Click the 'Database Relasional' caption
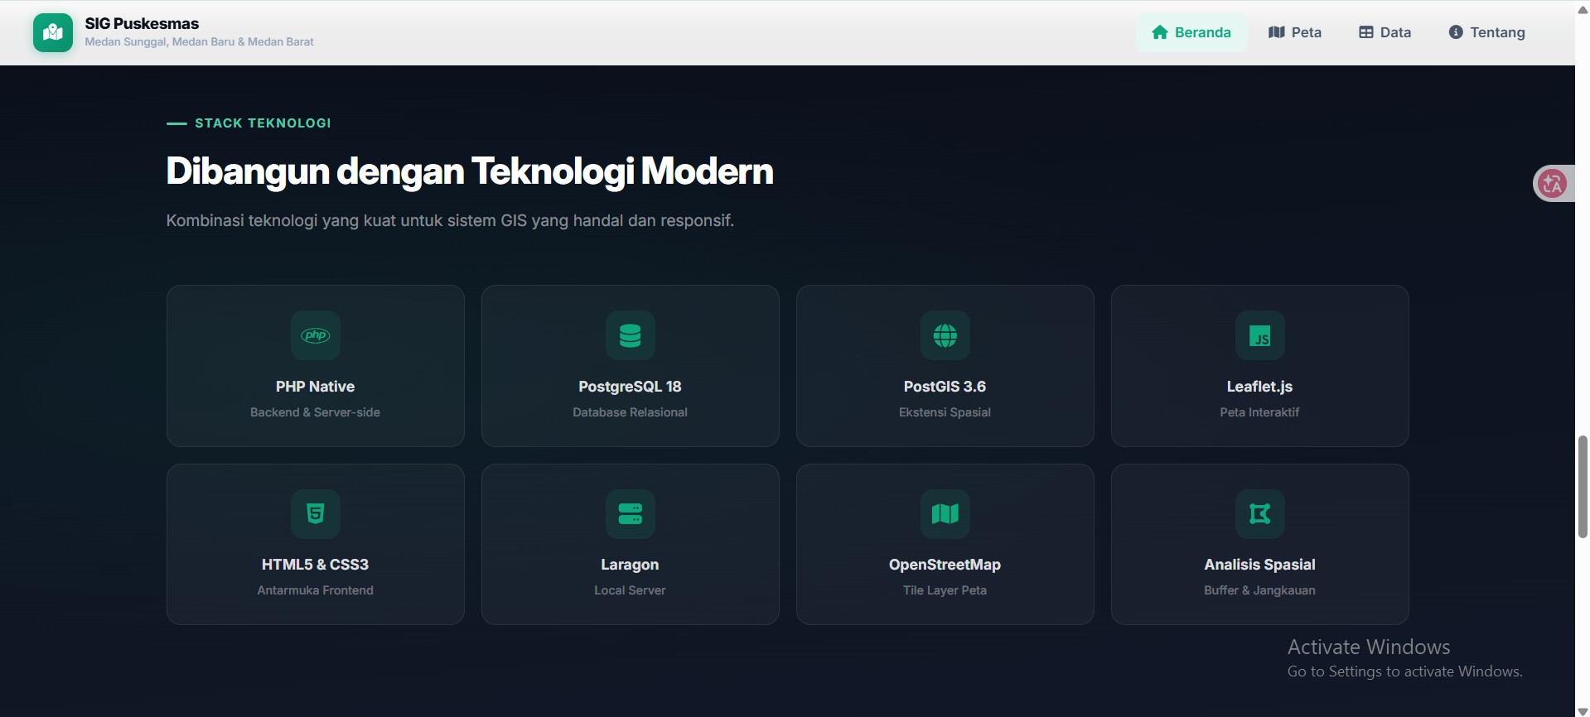 (x=630, y=412)
